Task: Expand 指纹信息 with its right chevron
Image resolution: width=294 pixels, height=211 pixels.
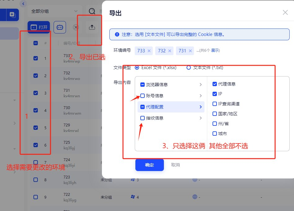Action: point(201,118)
